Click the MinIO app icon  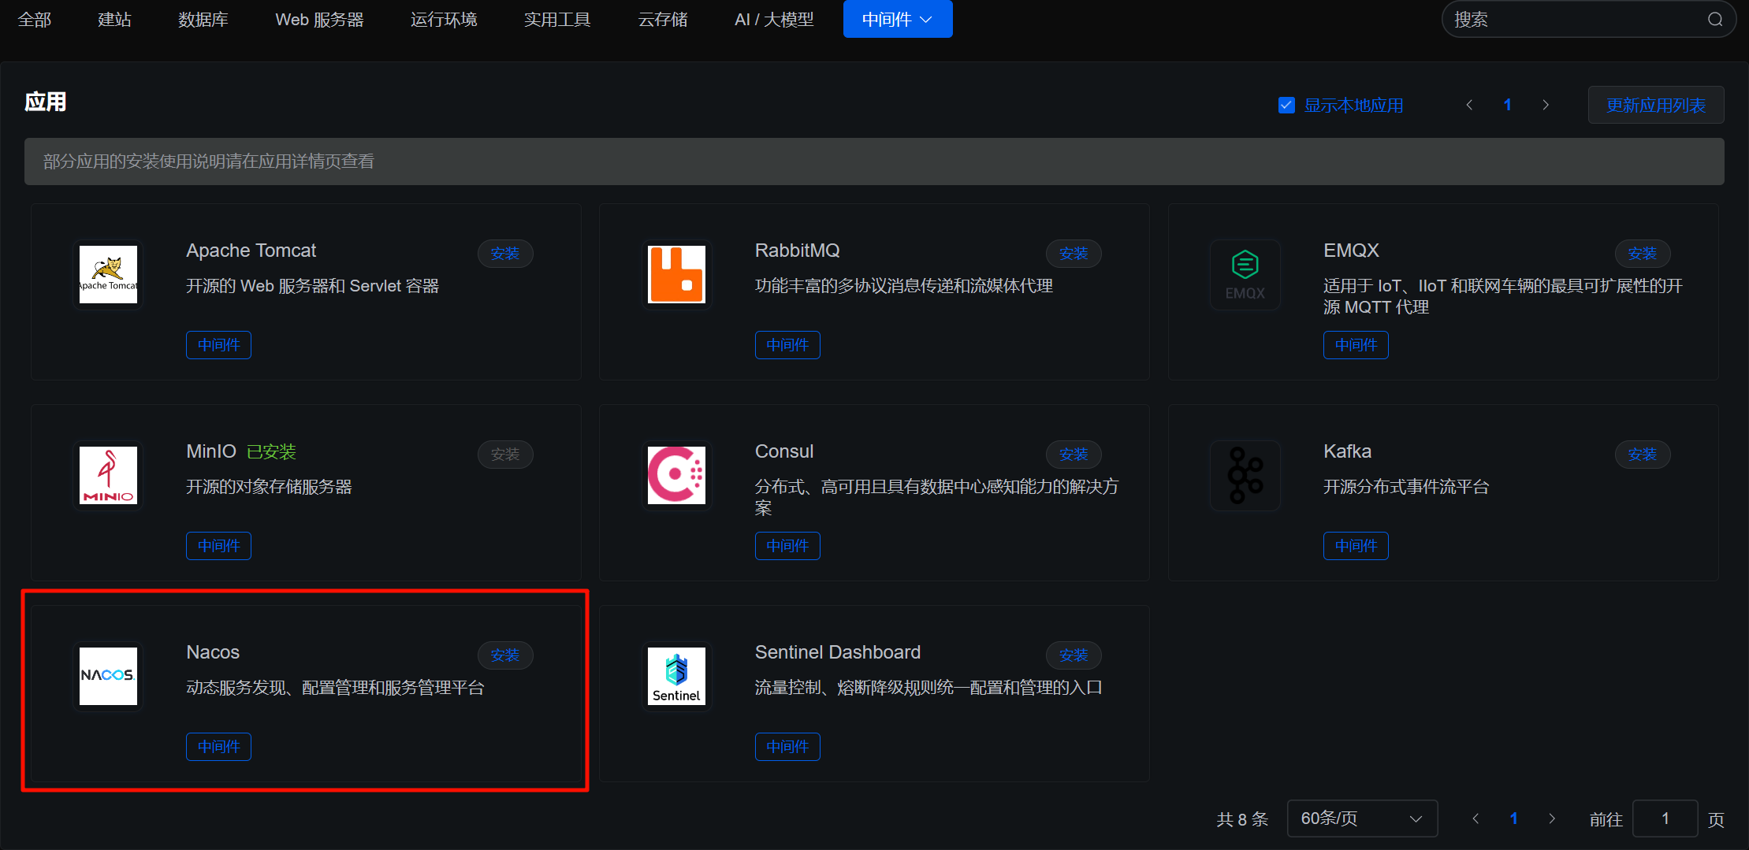(x=109, y=476)
